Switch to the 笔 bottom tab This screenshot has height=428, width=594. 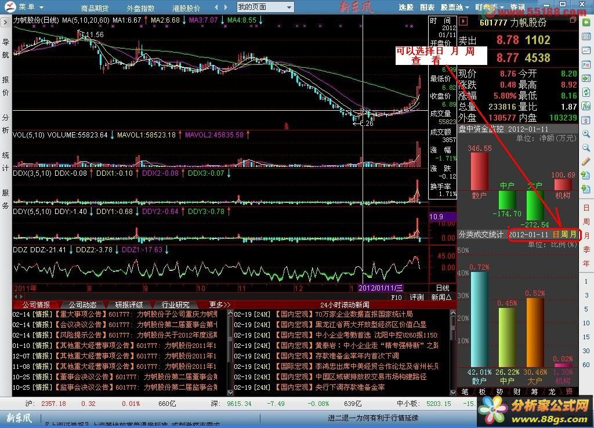click(465, 392)
